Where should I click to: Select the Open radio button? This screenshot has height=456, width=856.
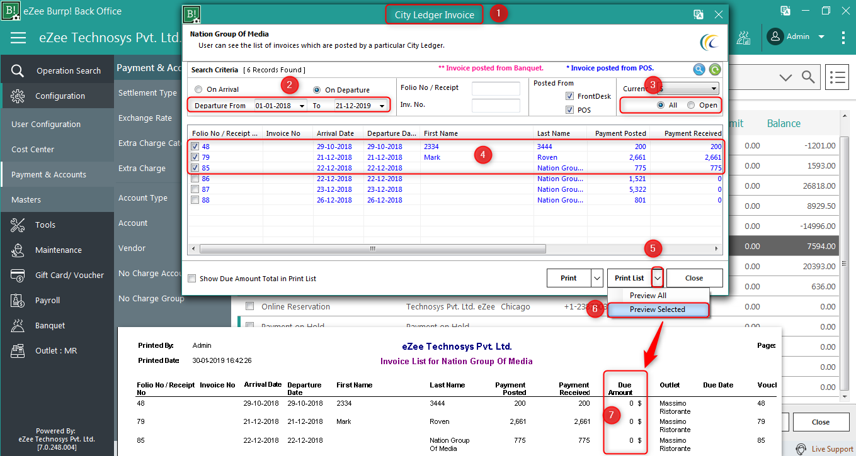point(691,105)
